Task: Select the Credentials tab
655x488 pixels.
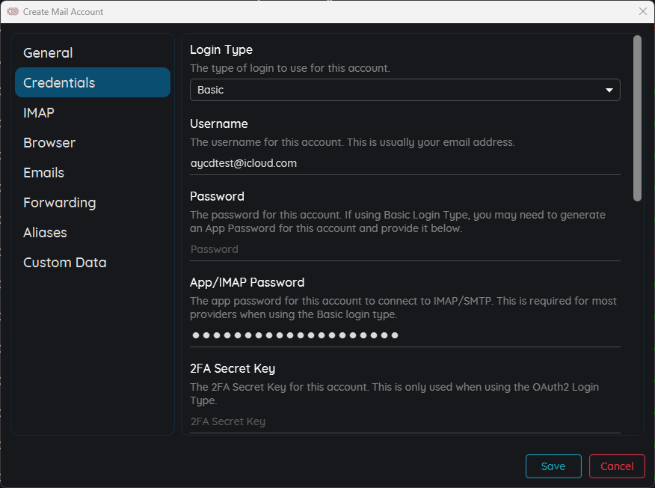Action: click(92, 83)
